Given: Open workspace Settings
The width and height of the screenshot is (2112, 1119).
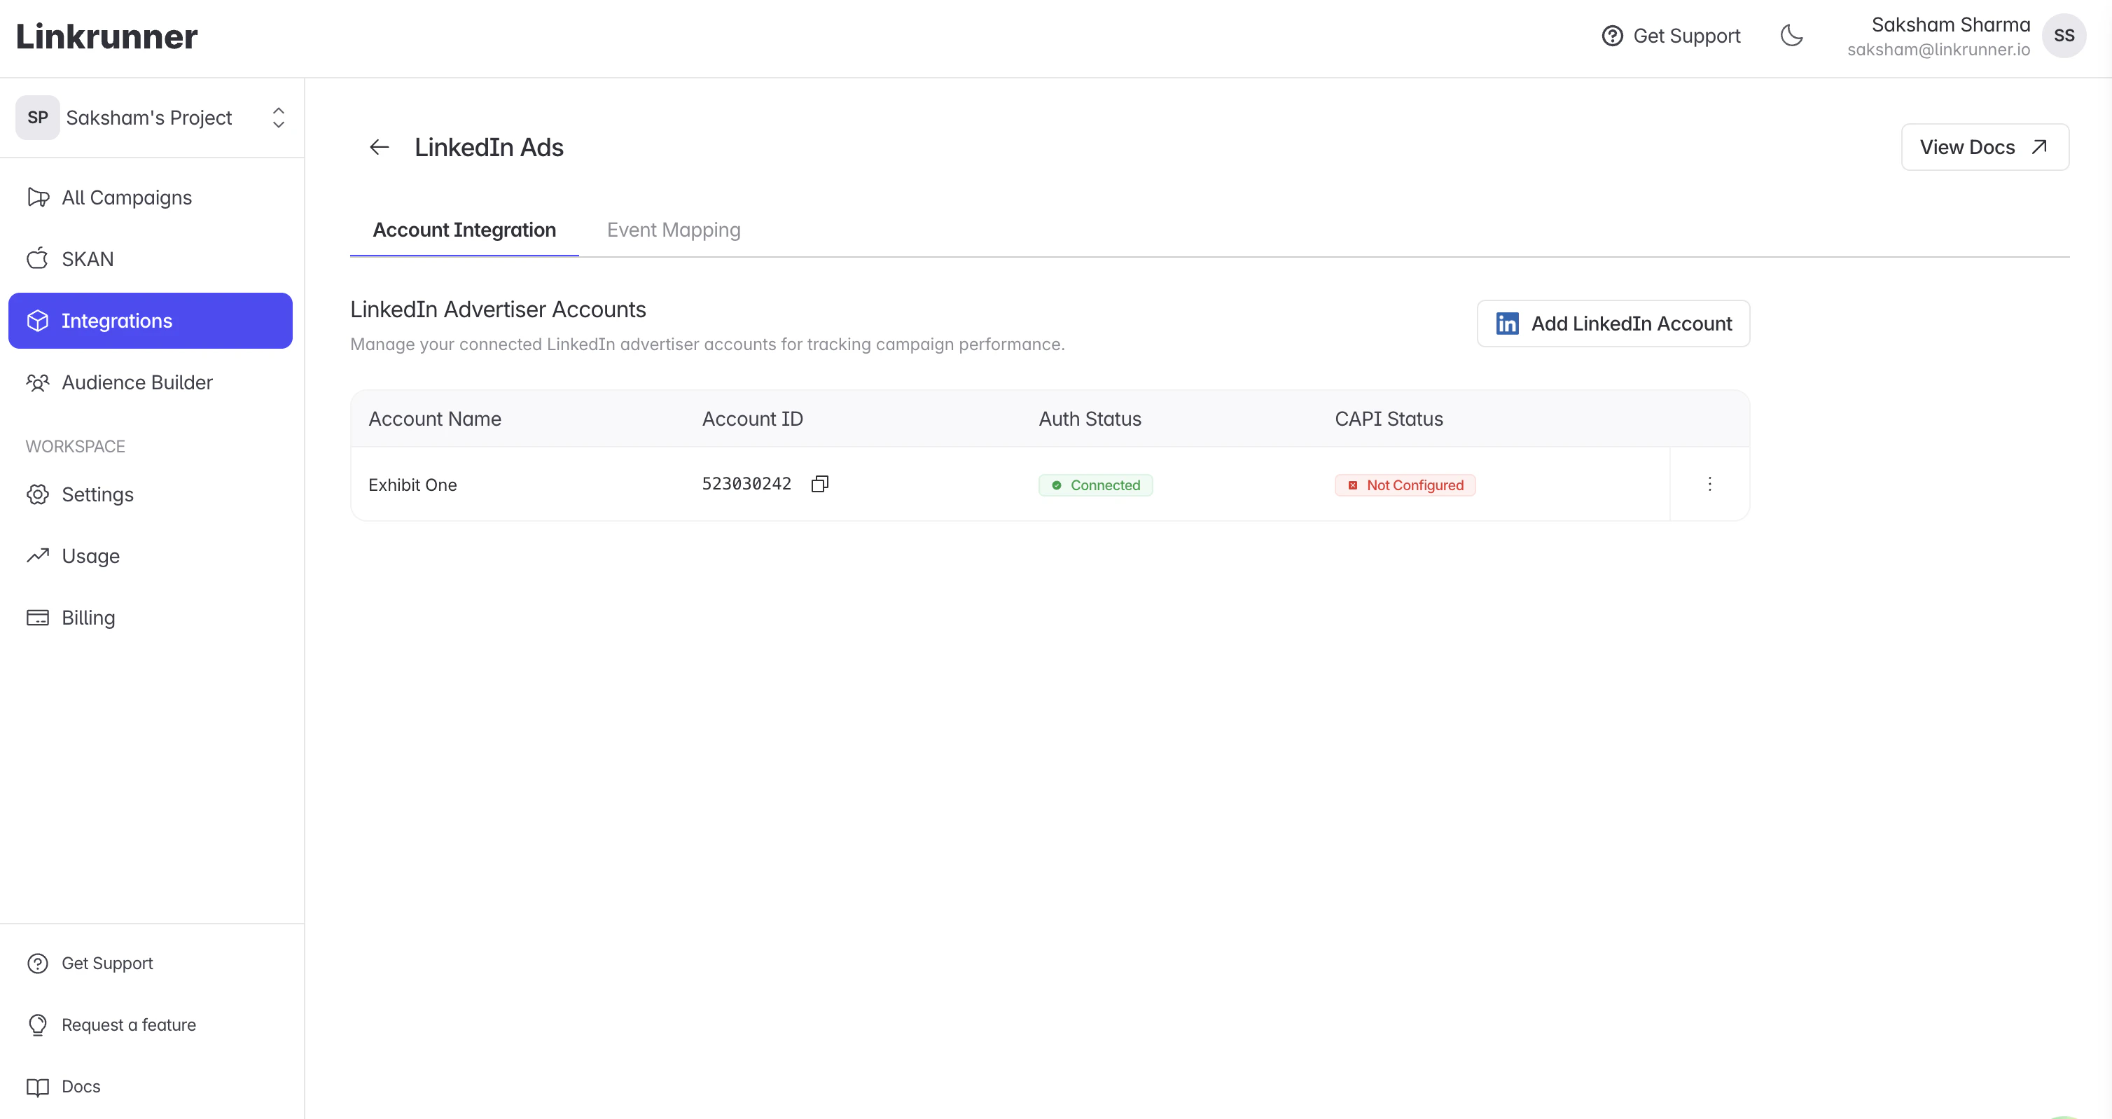Looking at the screenshot, I should [x=97, y=494].
